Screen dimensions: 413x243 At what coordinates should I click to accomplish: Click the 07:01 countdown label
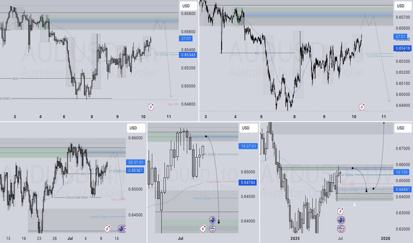(400, 37)
